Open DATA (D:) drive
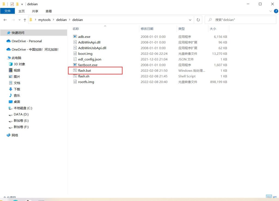 [19, 114]
